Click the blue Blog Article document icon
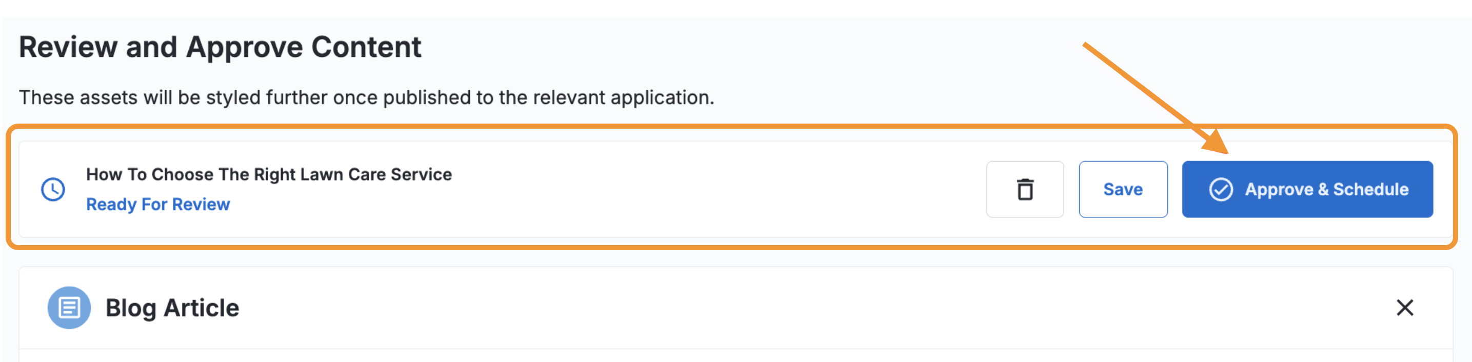The width and height of the screenshot is (1472, 362). pos(69,308)
